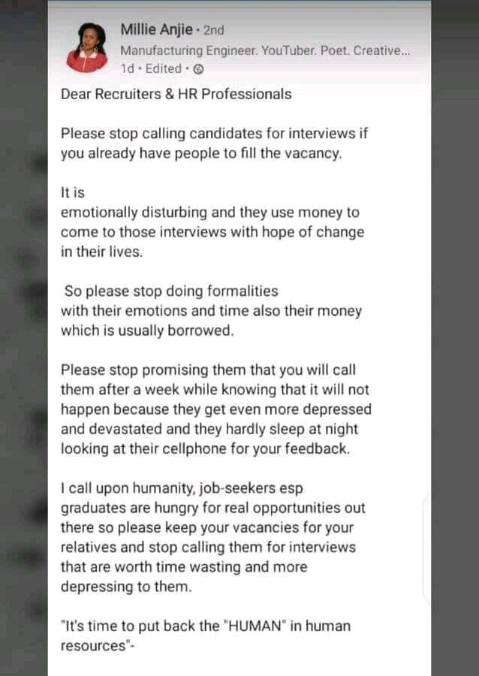This screenshot has width=479, height=676.
Task: Click the 'Please stop calling candidates' line
Action: [214, 134]
